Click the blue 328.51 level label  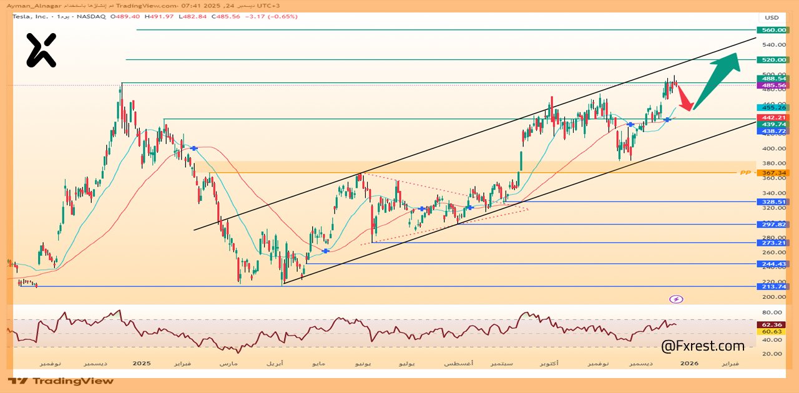[773, 202]
